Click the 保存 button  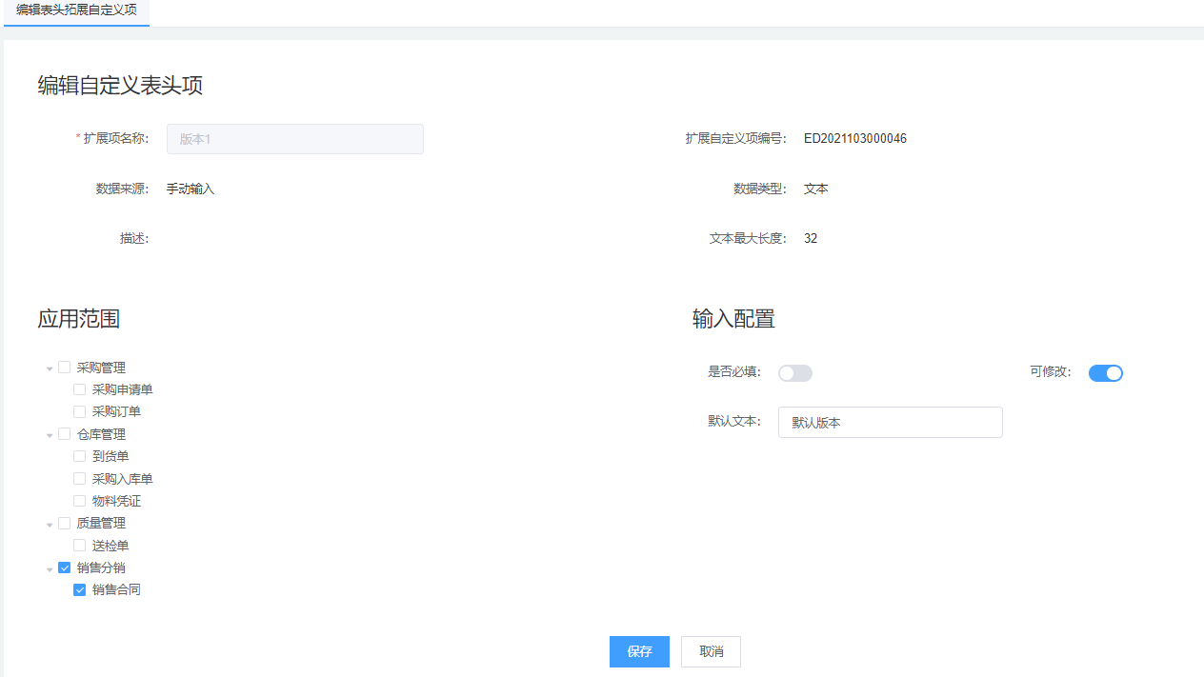(x=639, y=652)
